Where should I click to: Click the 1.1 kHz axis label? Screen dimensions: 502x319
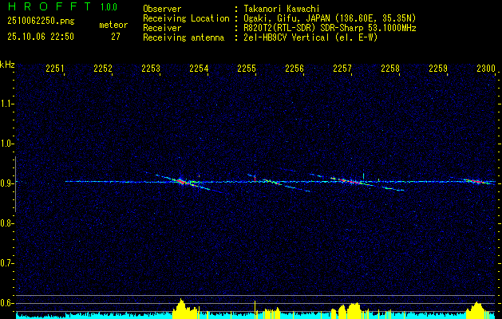click(6, 104)
